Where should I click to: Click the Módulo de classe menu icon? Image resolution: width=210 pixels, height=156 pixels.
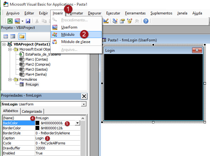tap(55, 42)
